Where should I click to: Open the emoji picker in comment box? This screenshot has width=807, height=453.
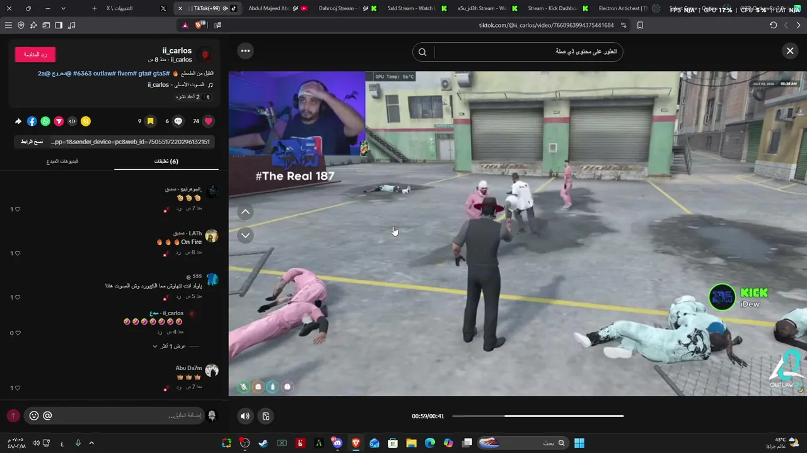pyautogui.click(x=34, y=416)
